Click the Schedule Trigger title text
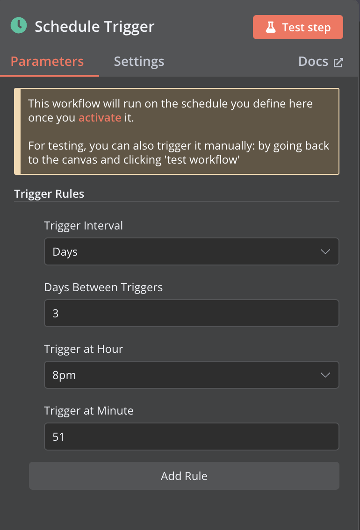The width and height of the screenshot is (360, 530). coord(94,27)
